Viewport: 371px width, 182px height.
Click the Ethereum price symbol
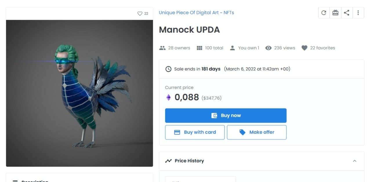tap(168, 97)
